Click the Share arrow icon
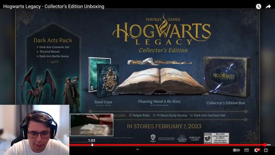The image size is (275, 155). pyautogui.click(x=268, y=6)
